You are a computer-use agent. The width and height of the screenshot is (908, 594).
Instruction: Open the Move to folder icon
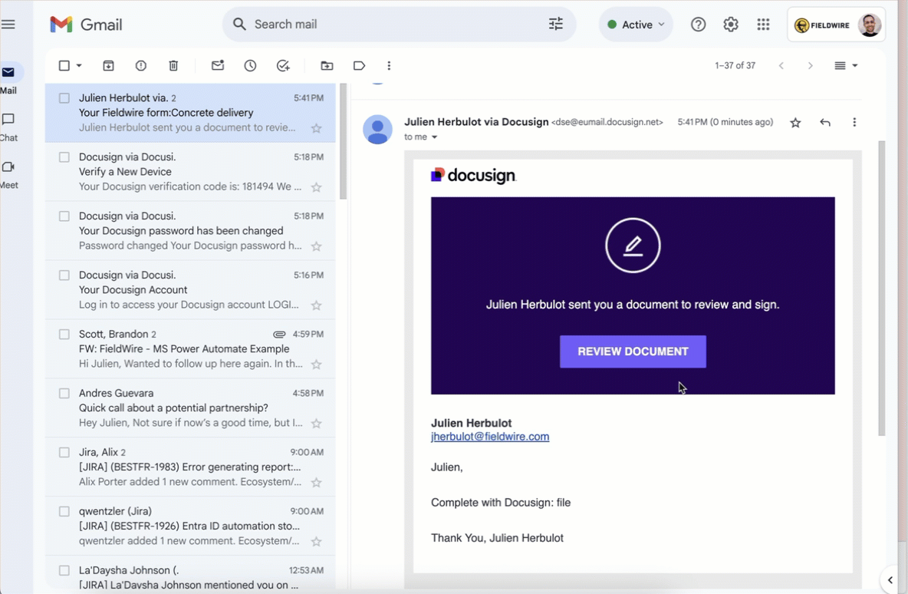coord(327,66)
